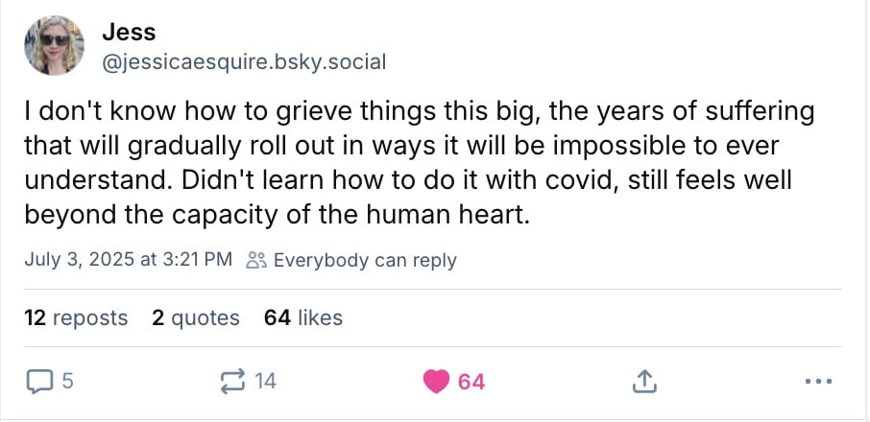Click the repost arrows icon
The width and height of the screenshot is (870, 422).
tap(232, 382)
